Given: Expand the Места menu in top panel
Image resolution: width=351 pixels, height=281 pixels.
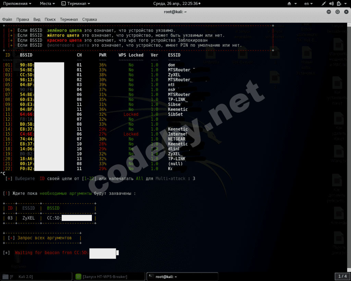Looking at the screenshot, I should pyautogui.click(x=47, y=3).
